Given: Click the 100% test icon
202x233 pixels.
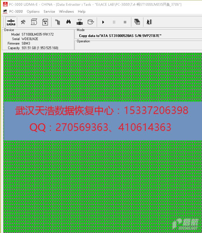Looking at the screenshot, I should tap(45, 22).
